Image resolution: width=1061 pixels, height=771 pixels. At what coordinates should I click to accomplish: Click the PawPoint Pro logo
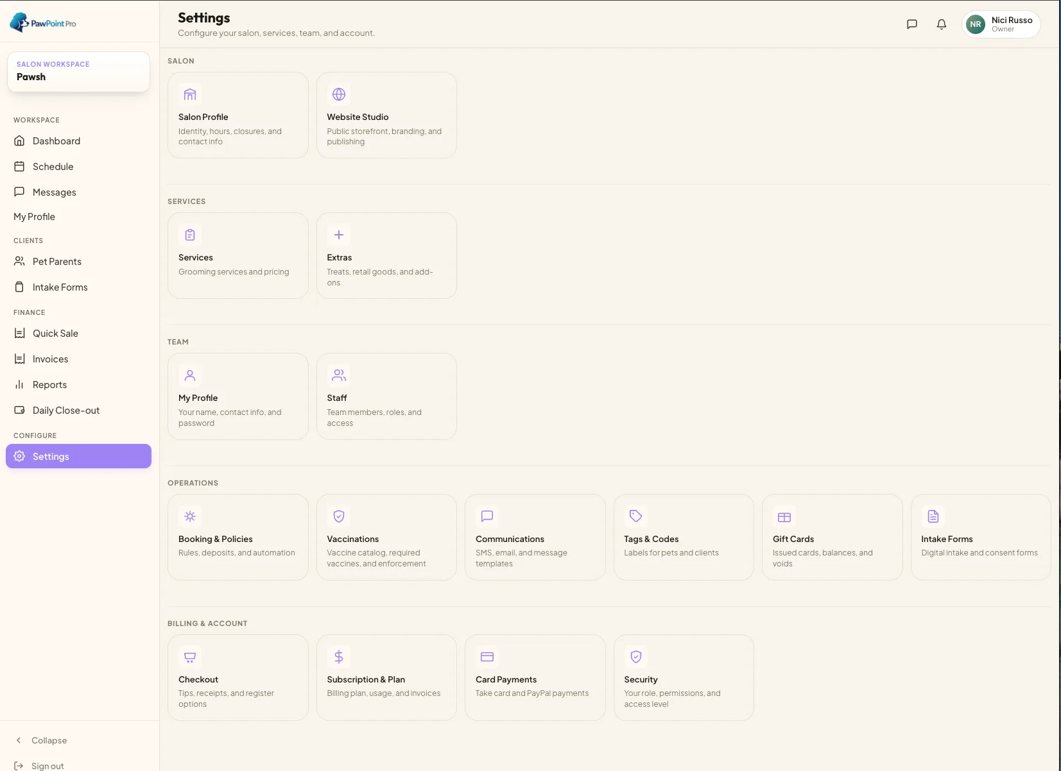[x=43, y=22]
